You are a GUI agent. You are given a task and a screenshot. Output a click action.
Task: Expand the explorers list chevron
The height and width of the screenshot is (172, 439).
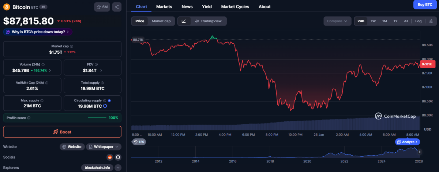[118, 168]
